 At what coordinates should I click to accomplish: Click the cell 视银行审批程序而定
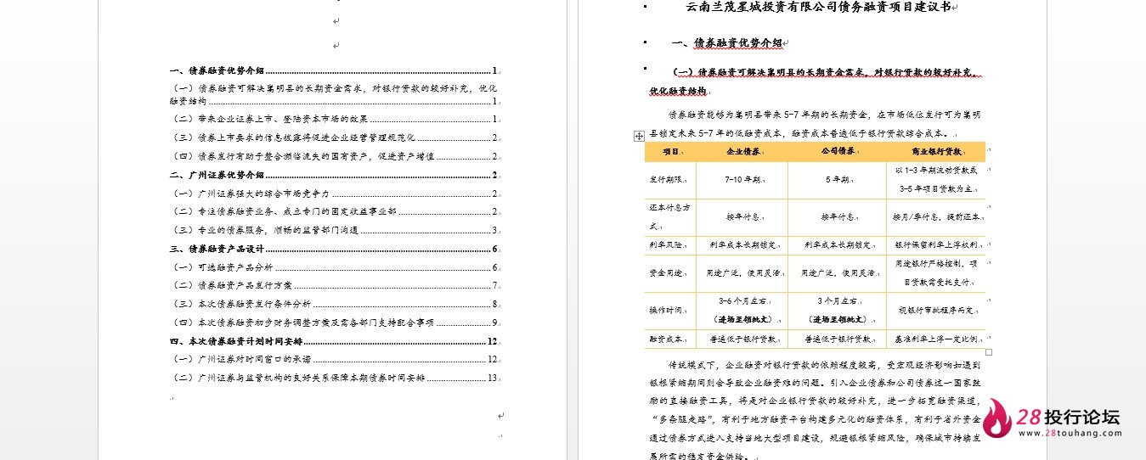[936, 310]
